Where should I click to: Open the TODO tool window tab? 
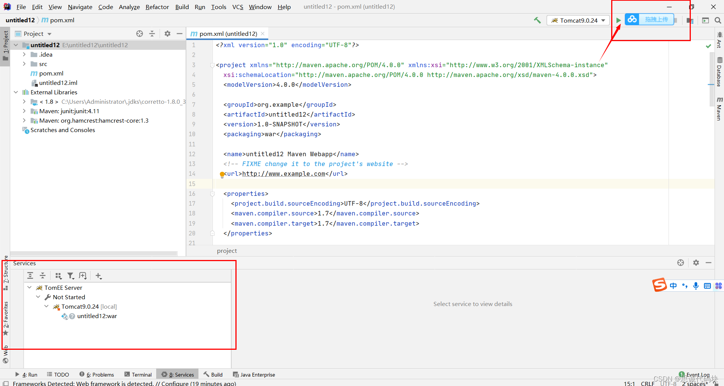click(x=58, y=374)
